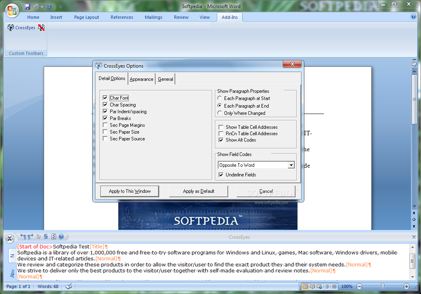The width and height of the screenshot is (421, 294).
Task: Enable RnCn Table Cell Addresses checkbox
Action: click(221, 134)
